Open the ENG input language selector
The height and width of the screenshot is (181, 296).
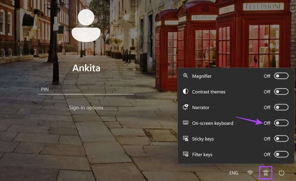point(234,173)
